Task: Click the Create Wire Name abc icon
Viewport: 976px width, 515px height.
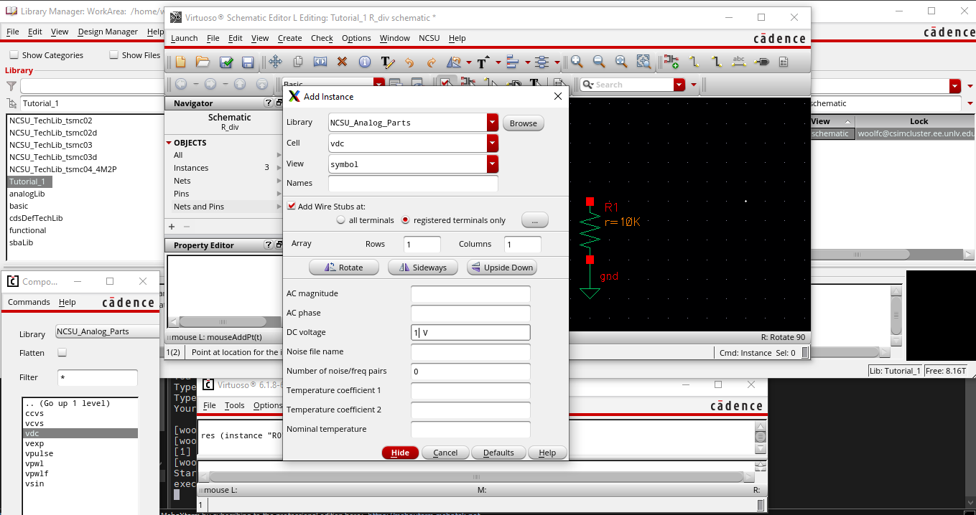Action: point(739,62)
